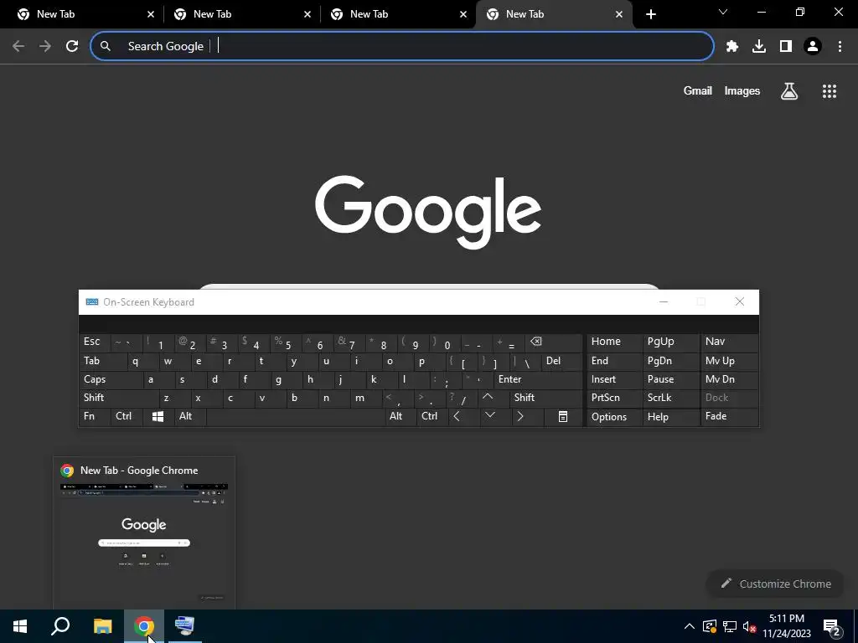The height and width of the screenshot is (643, 858).
Task: Close the first New Tab
Action: (x=151, y=14)
